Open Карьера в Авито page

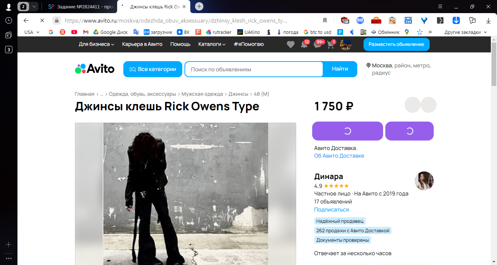coord(142,44)
